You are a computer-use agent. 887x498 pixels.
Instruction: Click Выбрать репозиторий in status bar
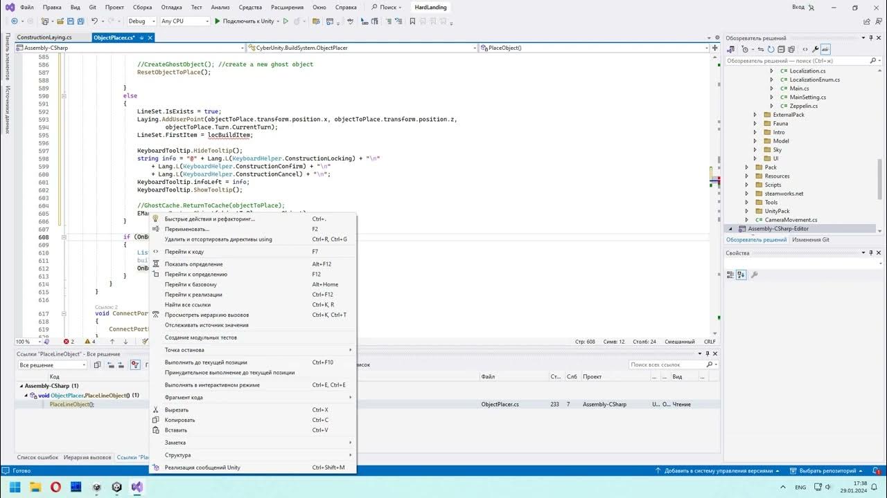click(825, 471)
